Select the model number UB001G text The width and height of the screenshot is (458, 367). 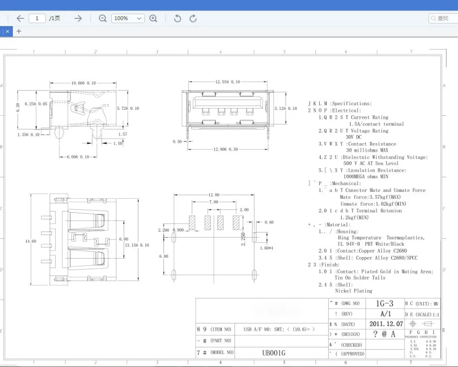click(274, 353)
